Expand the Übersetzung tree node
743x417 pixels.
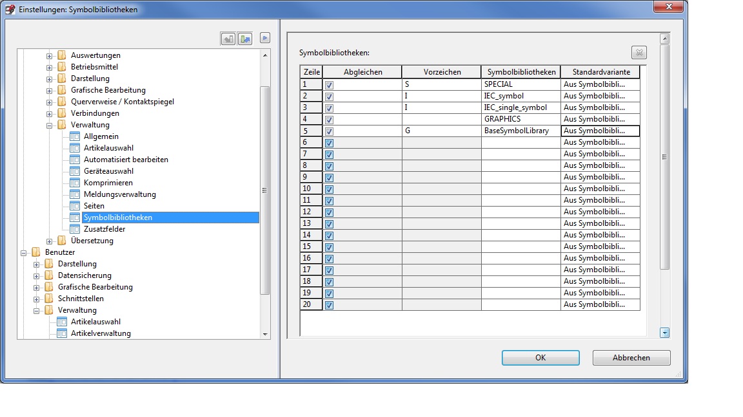(49, 241)
